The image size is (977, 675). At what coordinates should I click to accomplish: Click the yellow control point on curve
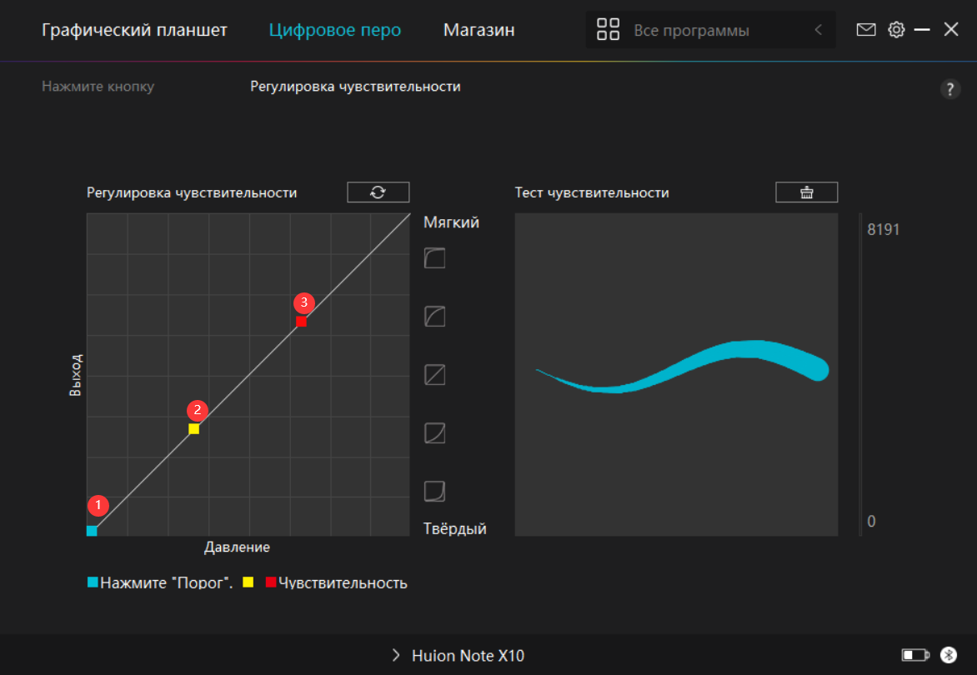click(193, 429)
